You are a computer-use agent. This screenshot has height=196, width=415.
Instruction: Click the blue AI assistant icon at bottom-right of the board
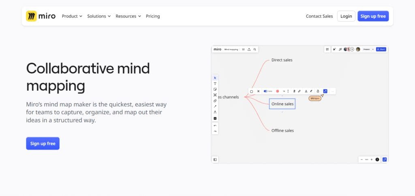(x=385, y=160)
